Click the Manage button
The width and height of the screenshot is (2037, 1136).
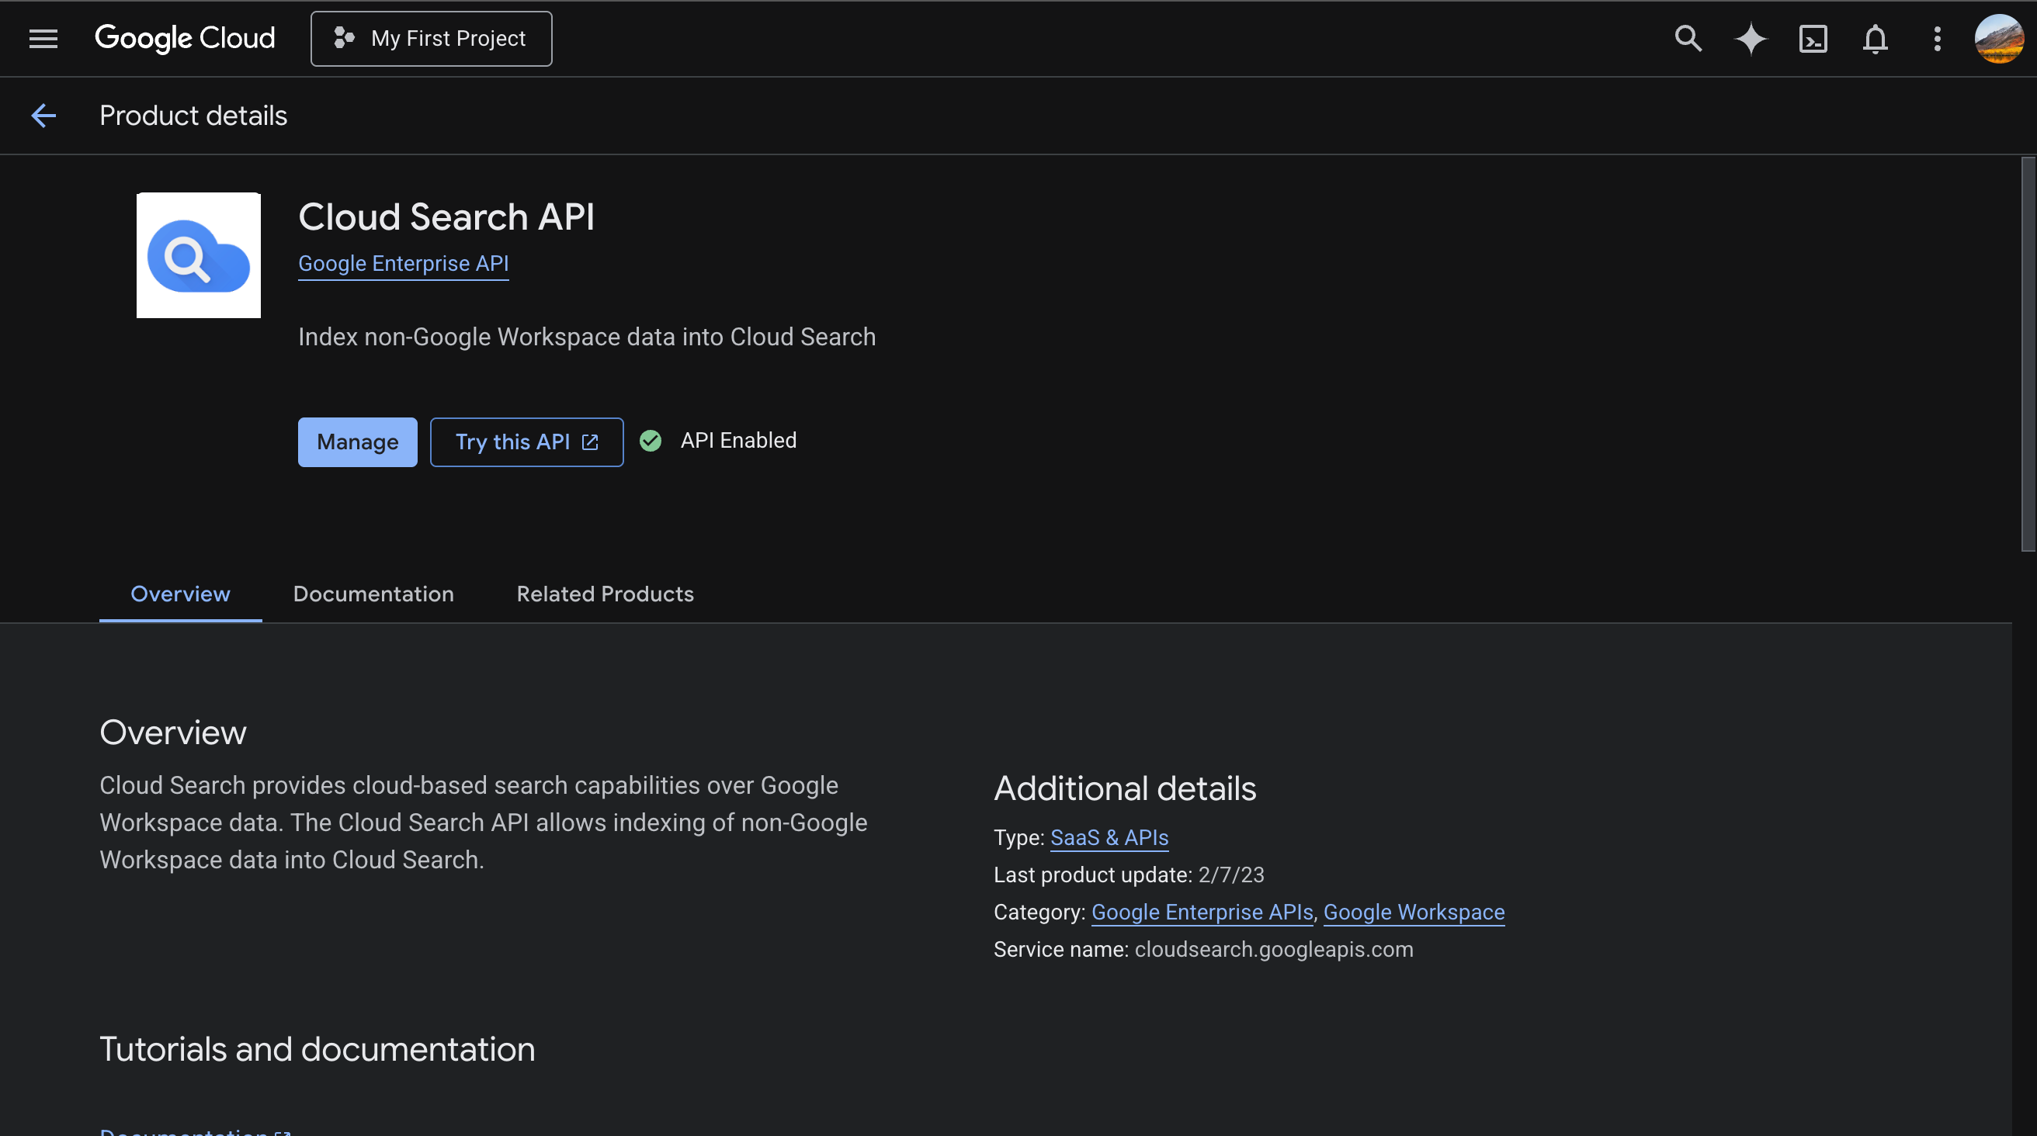357,442
